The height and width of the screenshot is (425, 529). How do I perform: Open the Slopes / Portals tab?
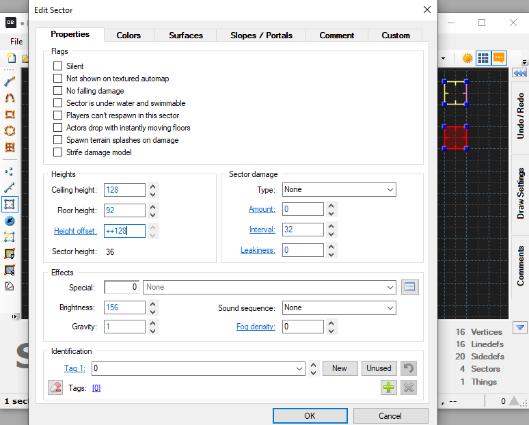coord(261,36)
